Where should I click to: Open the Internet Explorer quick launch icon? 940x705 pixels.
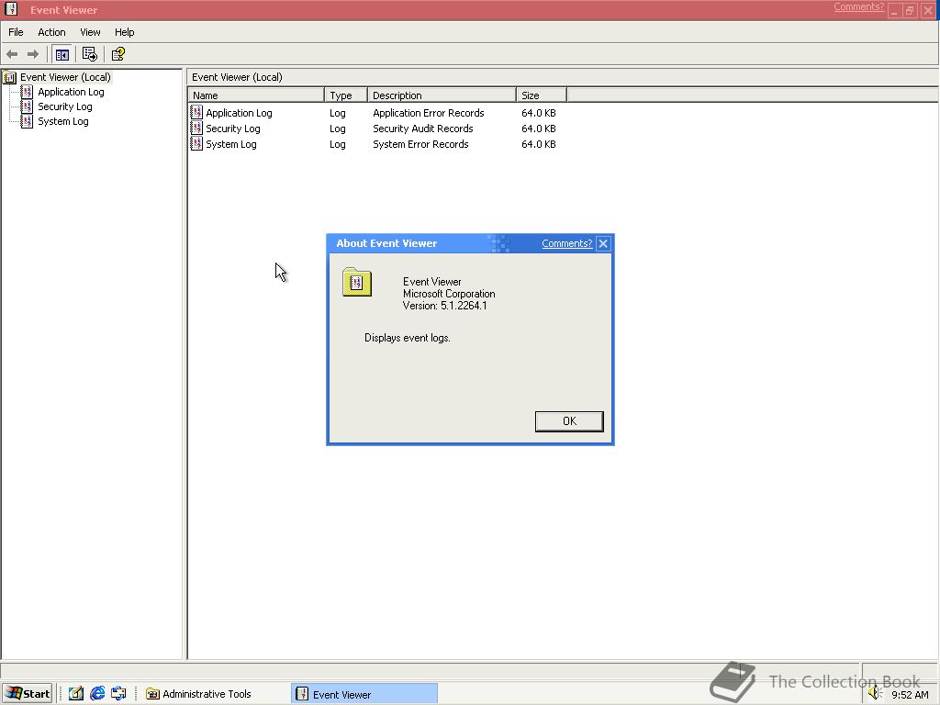coord(97,694)
